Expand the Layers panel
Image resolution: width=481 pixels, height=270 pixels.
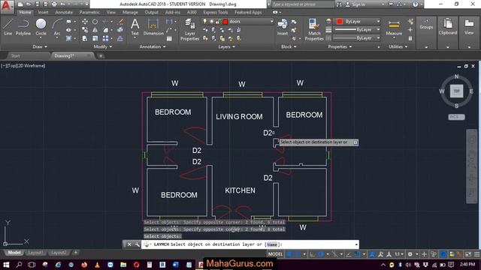[x=227, y=46]
